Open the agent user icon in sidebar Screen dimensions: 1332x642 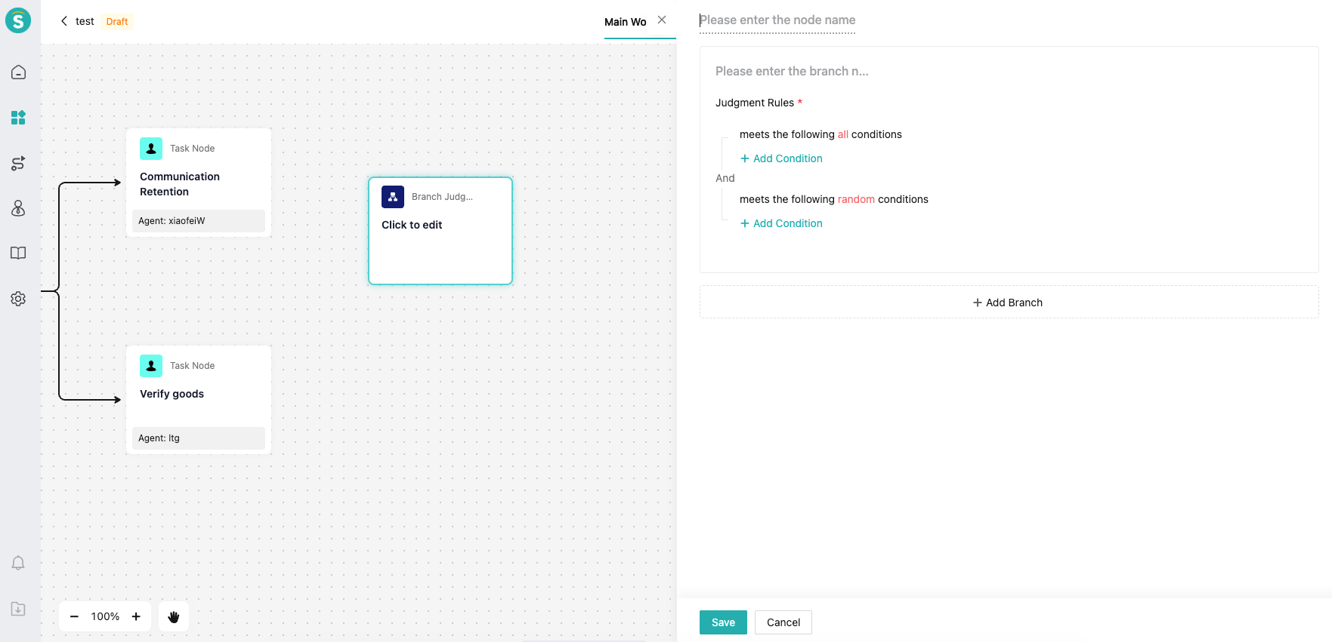point(18,208)
